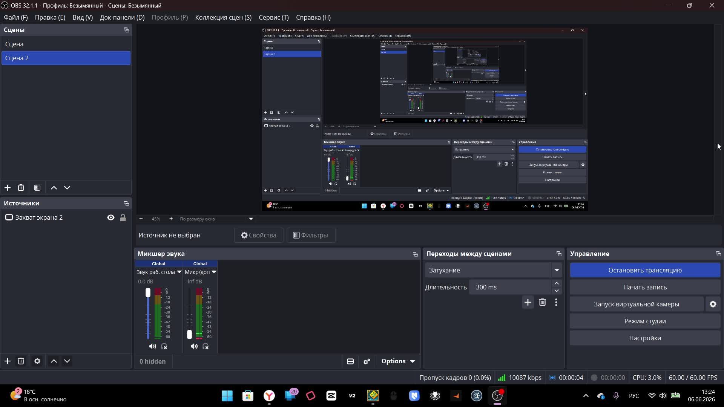Click the Микр/доп volume slider
The height and width of the screenshot is (407, 724).
pos(189,314)
